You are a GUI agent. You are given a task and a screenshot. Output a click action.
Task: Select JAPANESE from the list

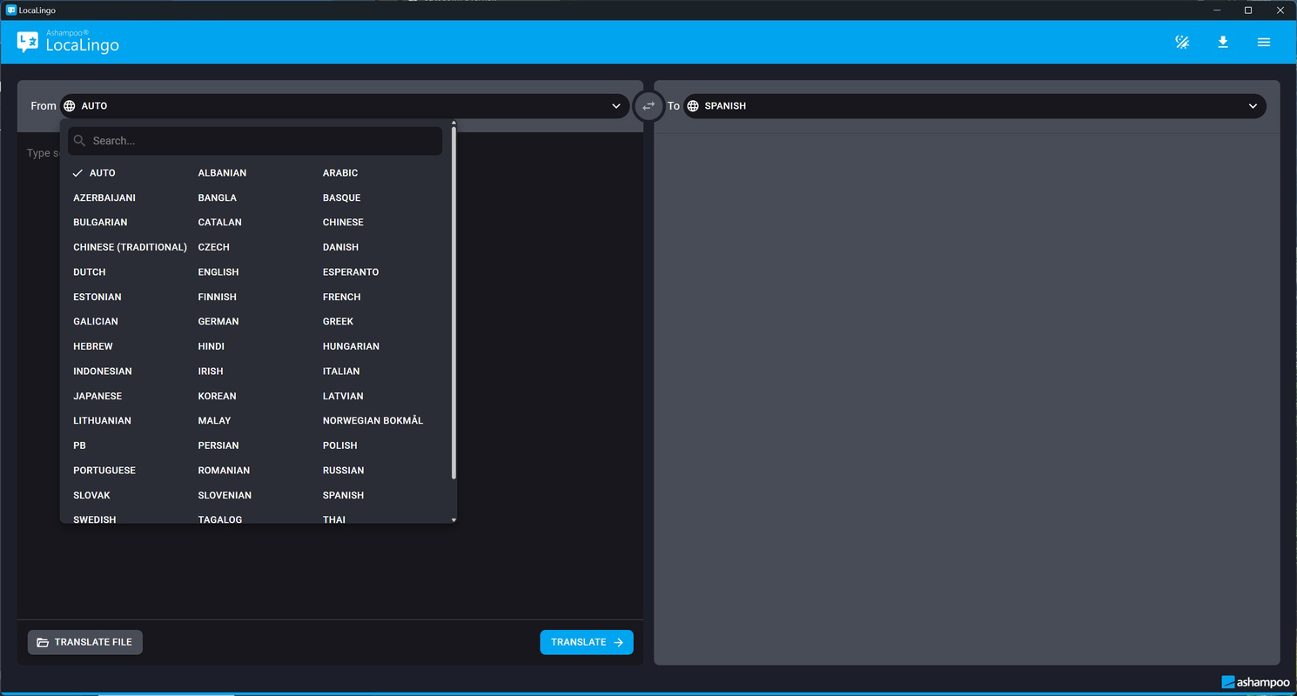coord(97,397)
